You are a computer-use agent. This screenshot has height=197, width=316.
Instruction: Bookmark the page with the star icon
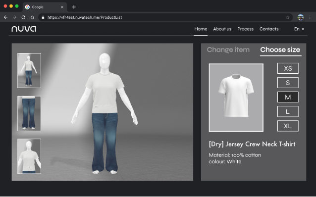click(288, 17)
